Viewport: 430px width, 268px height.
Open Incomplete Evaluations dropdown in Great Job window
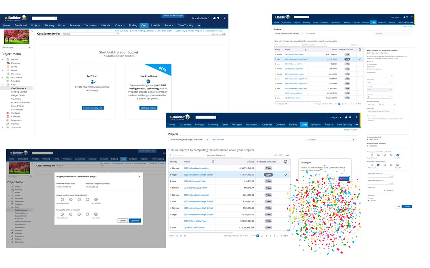coord(223,155)
